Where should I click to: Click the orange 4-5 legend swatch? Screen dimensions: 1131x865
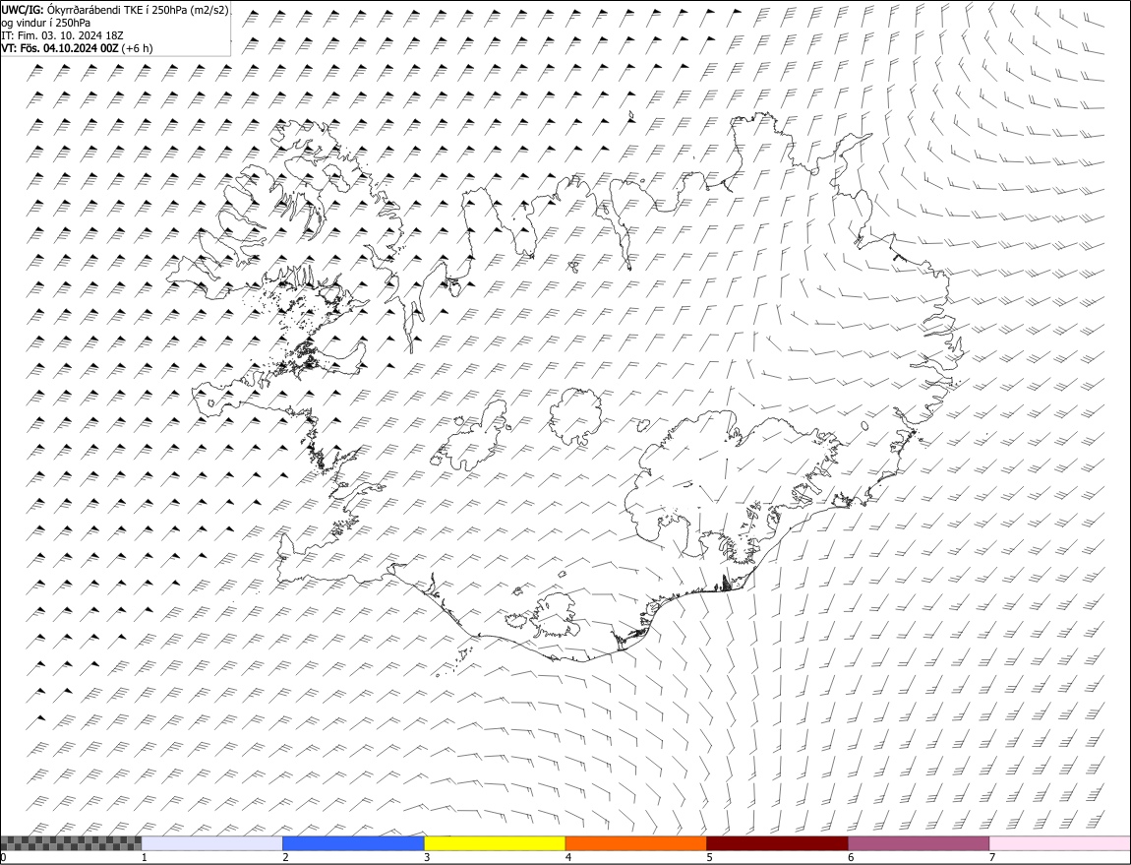coord(636,843)
